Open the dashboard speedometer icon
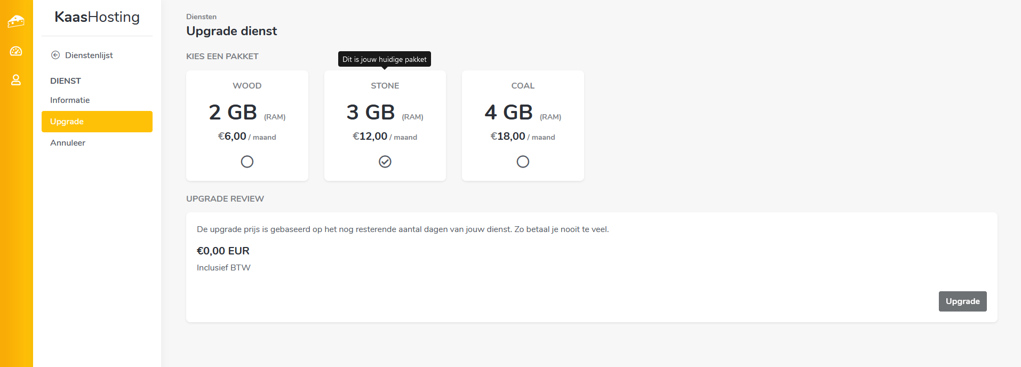This screenshot has height=367, width=1021. click(16, 51)
